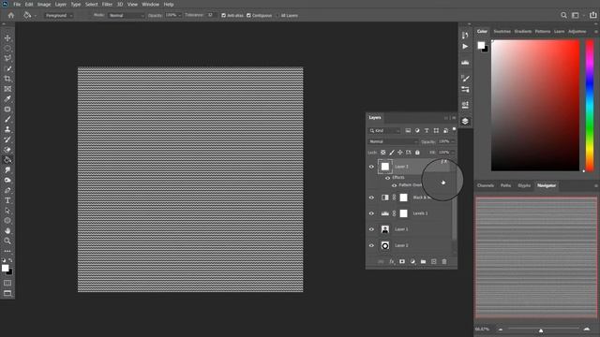The width and height of the screenshot is (600, 337).
Task: Select the Move tool
Action: (7, 38)
